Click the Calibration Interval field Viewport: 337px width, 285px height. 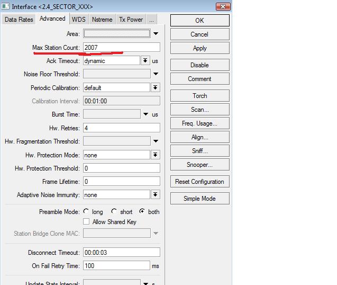tap(122, 101)
